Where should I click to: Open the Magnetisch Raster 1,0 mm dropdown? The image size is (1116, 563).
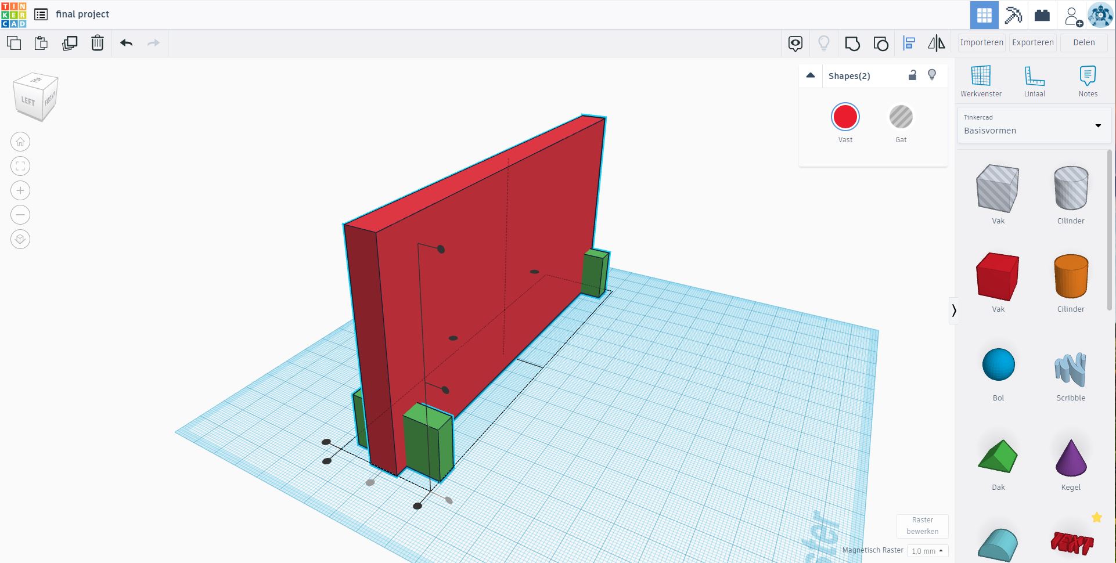(x=927, y=551)
